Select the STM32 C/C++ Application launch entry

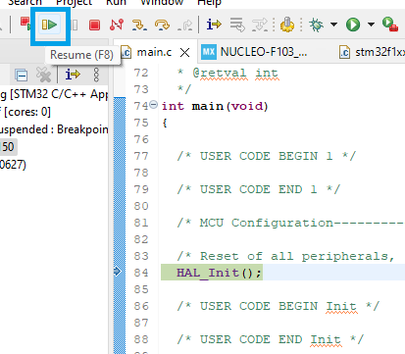(54, 94)
